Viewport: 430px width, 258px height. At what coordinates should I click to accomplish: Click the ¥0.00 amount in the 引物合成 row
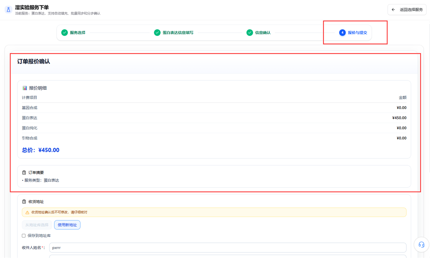tap(402, 138)
